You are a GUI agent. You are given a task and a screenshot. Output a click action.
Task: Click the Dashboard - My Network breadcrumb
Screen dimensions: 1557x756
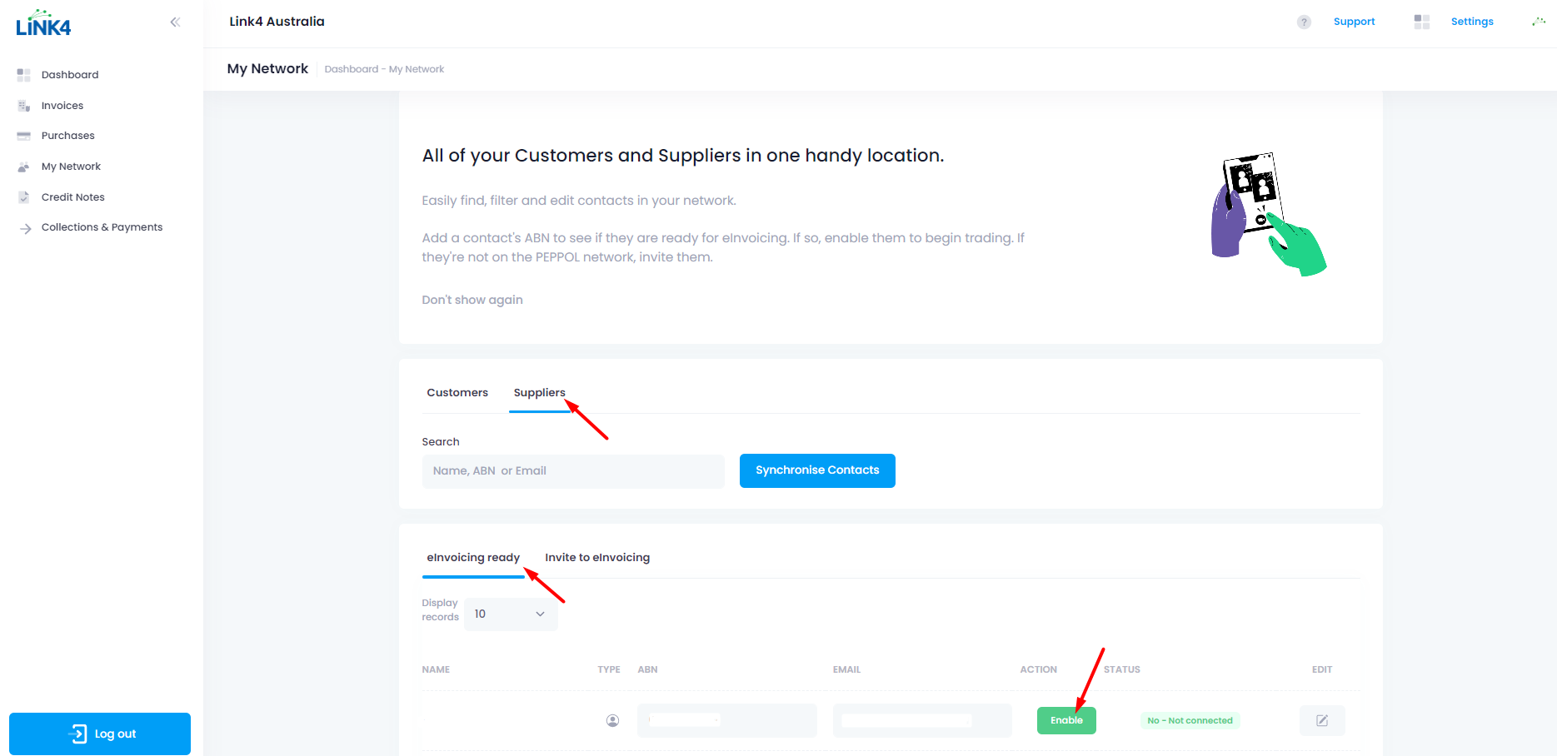[384, 69]
